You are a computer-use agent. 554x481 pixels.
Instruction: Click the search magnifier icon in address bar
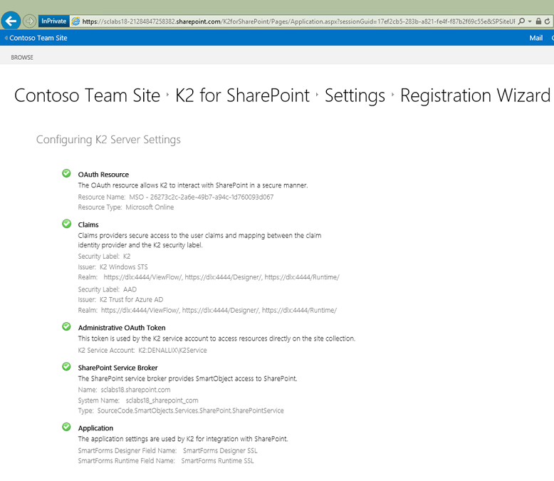521,21
